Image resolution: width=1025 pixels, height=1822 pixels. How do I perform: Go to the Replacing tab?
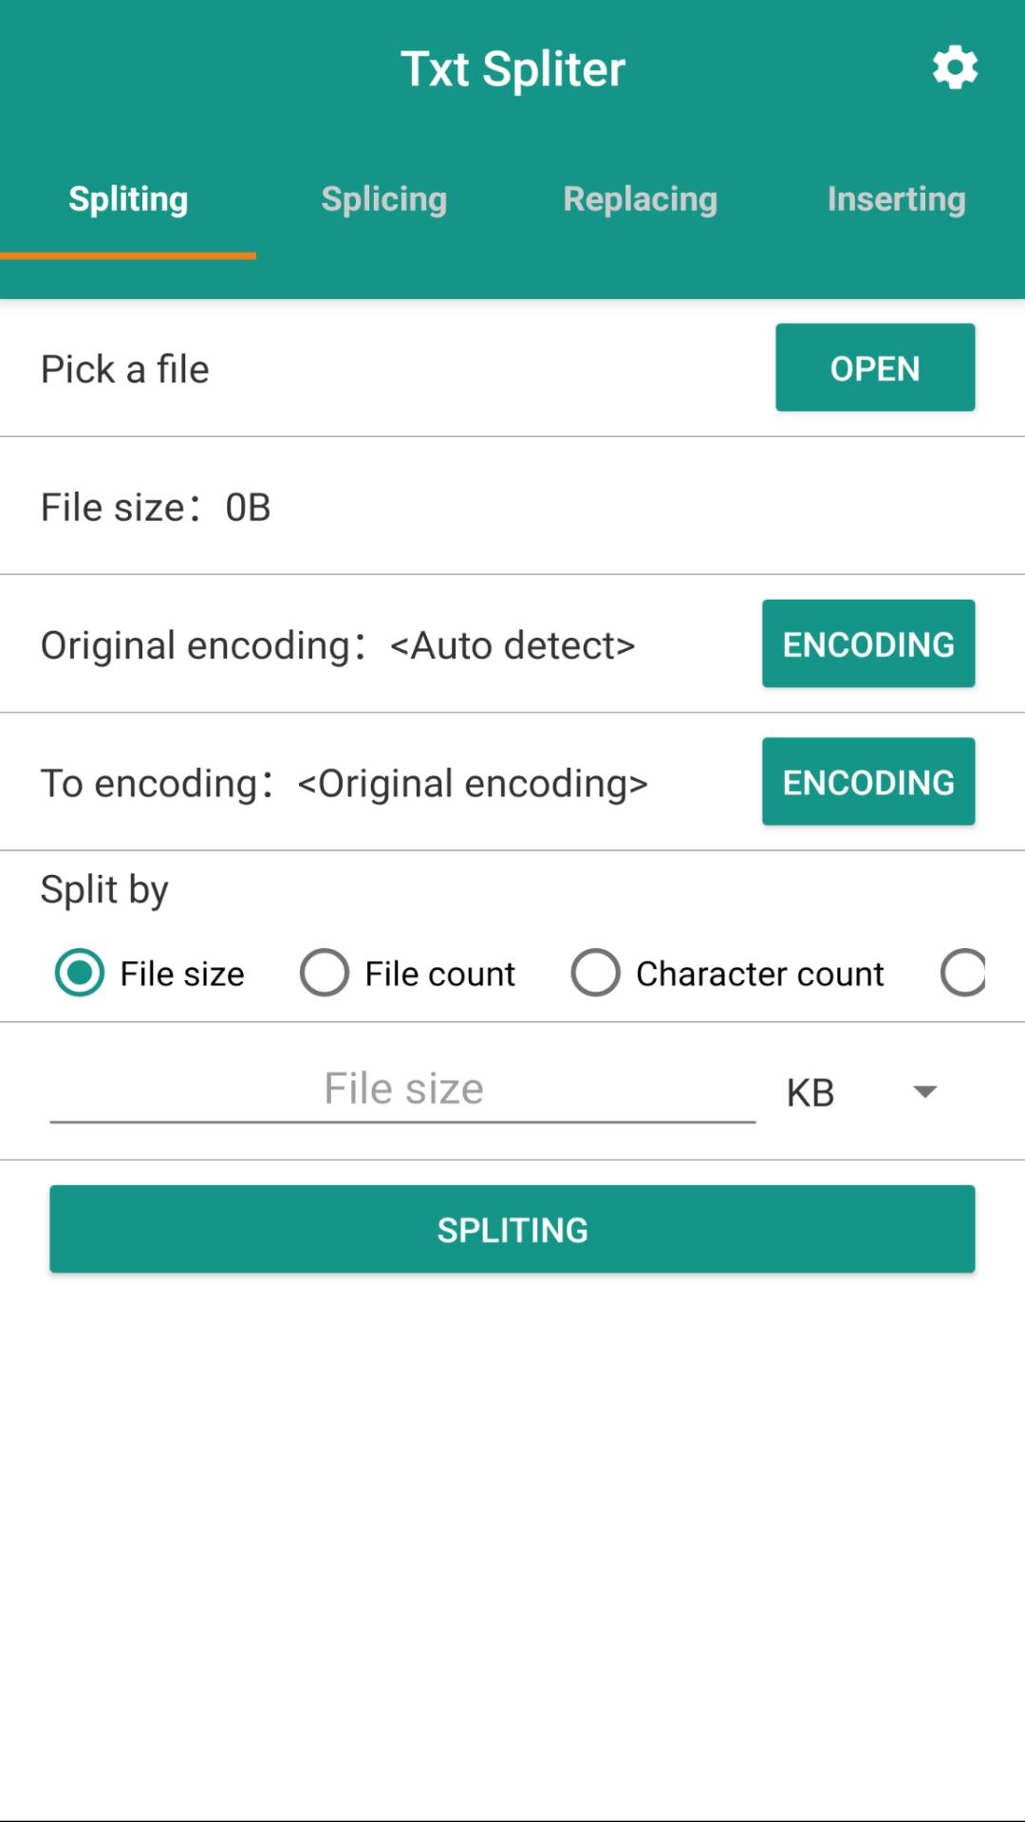coord(641,199)
